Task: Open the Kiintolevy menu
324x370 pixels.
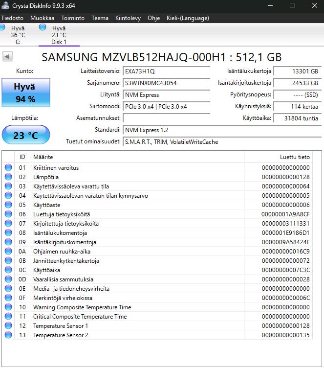Action: pyautogui.click(x=128, y=18)
